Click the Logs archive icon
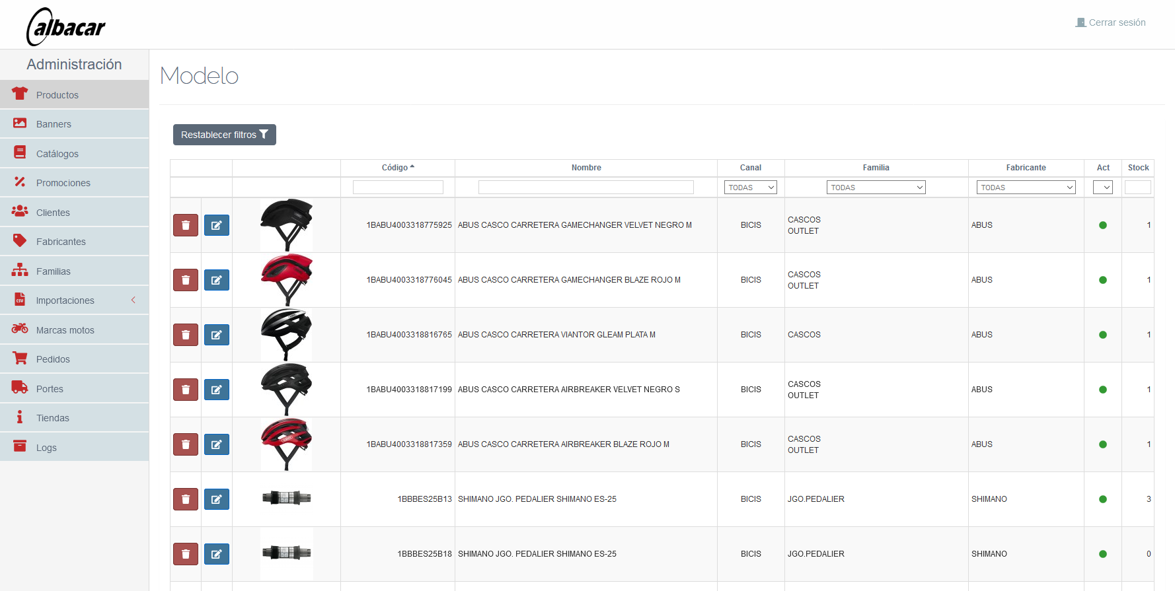1175x591 pixels. pyautogui.click(x=20, y=446)
